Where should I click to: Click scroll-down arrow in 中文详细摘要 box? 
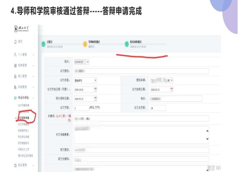coord(207,139)
